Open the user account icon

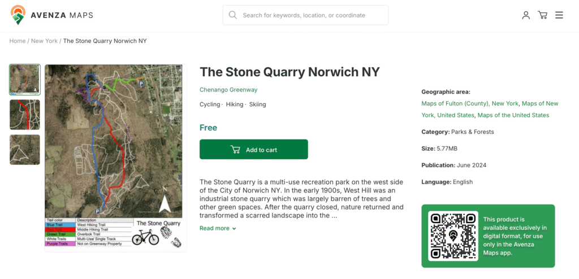(x=526, y=15)
